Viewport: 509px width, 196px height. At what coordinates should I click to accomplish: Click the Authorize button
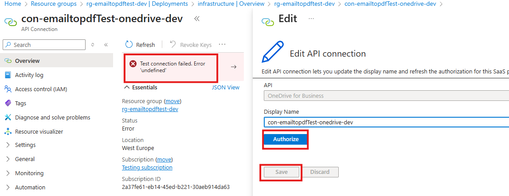pos(286,139)
